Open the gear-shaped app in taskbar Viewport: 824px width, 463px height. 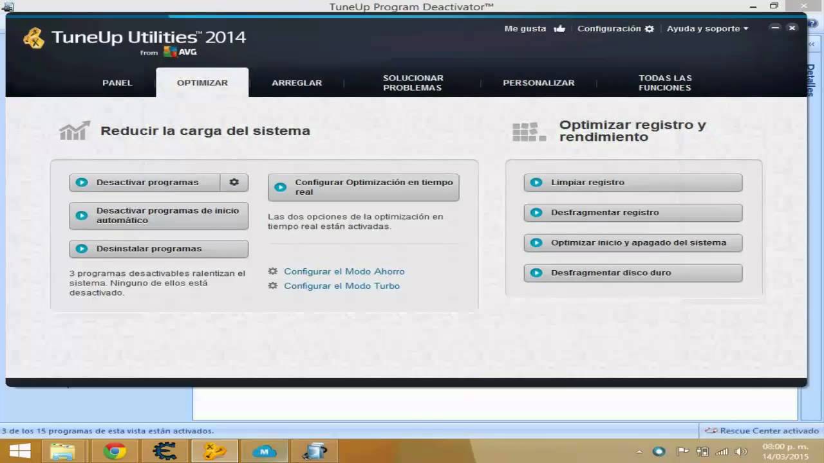click(165, 451)
